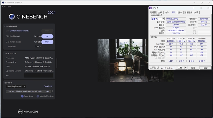Click the 确定 button in CPU-Z

pyautogui.click(x=205, y=68)
